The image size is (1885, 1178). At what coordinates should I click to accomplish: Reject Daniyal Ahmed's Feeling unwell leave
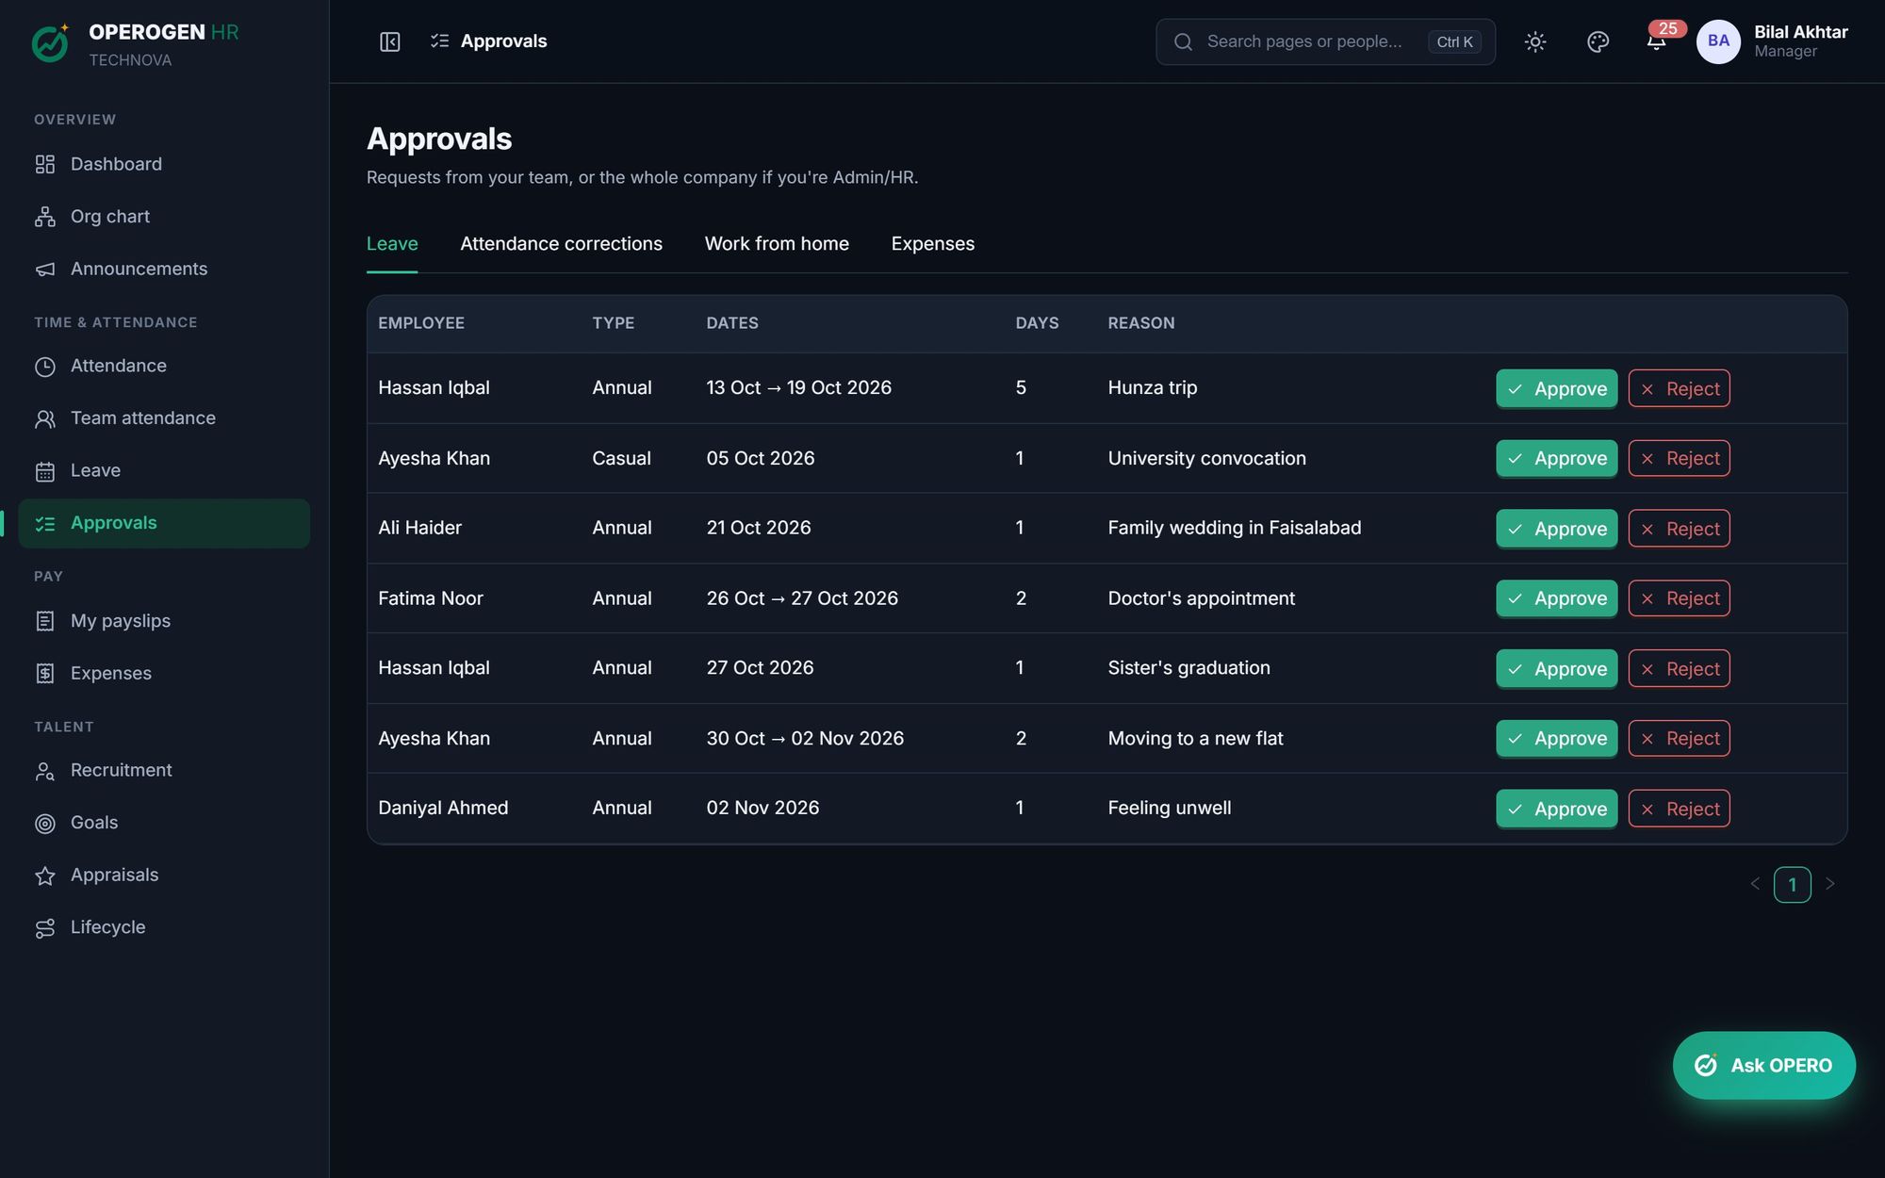[1679, 809]
